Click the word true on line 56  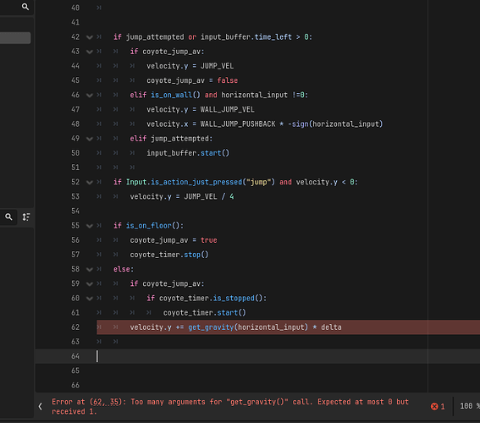click(x=209, y=240)
